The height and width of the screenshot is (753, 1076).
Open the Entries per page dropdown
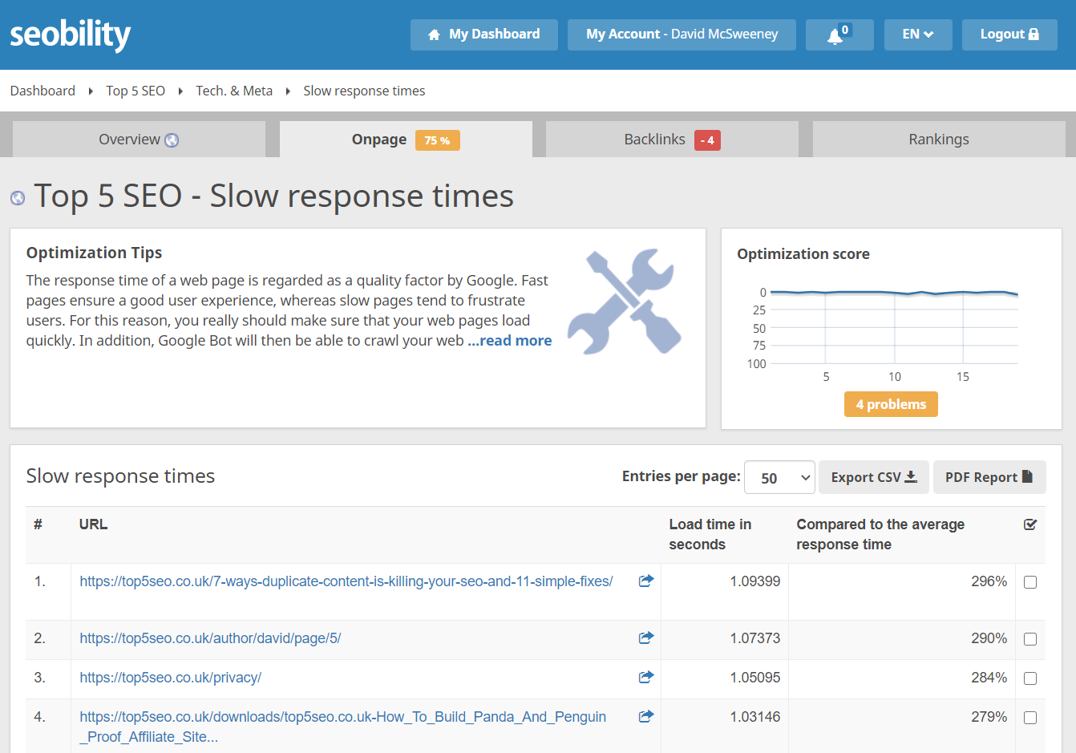click(780, 477)
